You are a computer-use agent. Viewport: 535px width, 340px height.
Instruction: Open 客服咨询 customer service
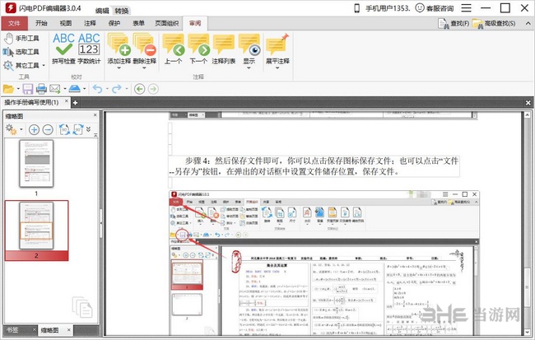tap(435, 8)
